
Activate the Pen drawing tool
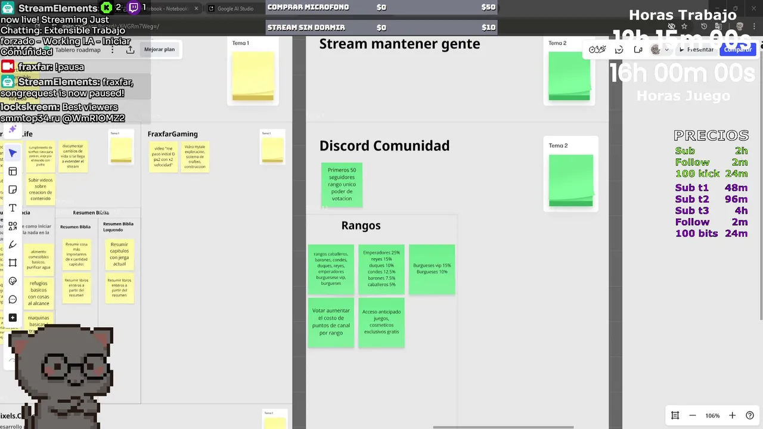[x=13, y=244]
